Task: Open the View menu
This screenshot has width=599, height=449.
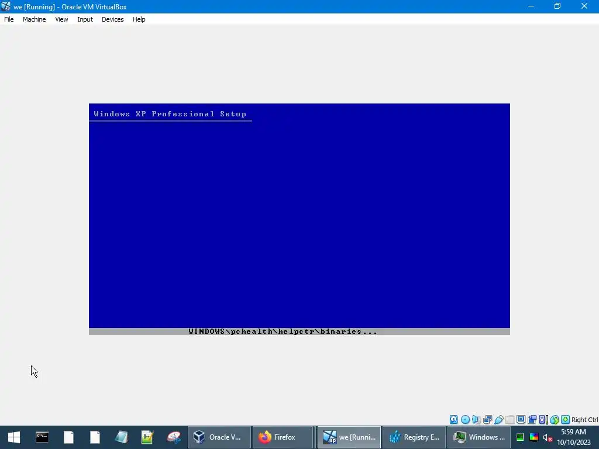Action: (61, 19)
